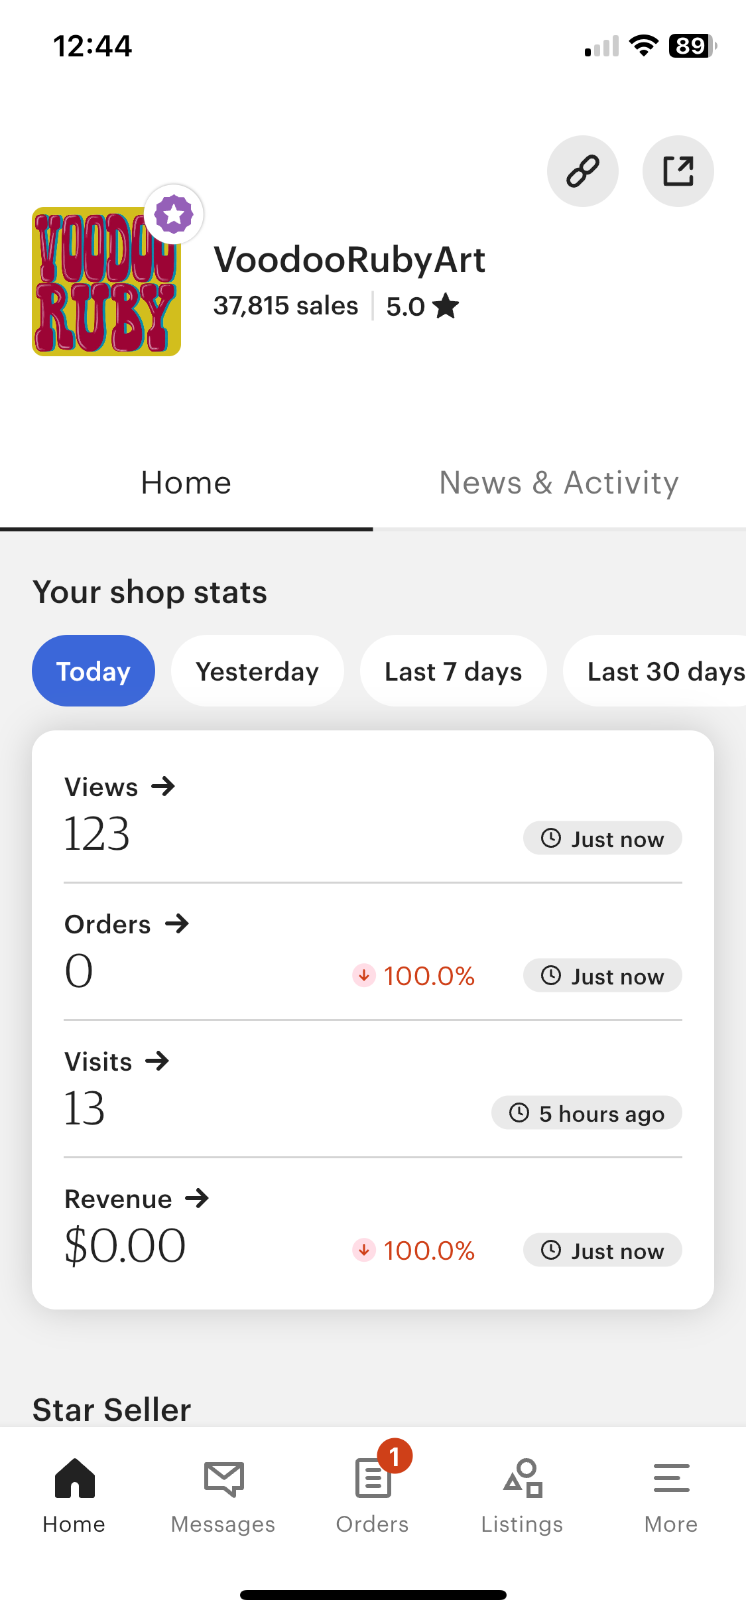Image resolution: width=746 pixels, height=1616 pixels.
Task: Expand Views stats details arrow
Action: click(163, 787)
